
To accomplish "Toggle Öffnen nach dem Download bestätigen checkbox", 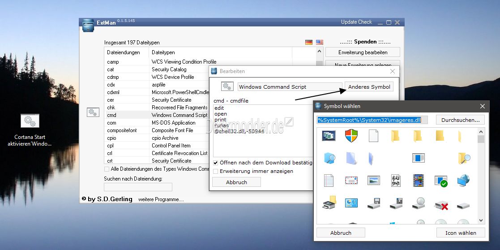I will click(x=216, y=163).
